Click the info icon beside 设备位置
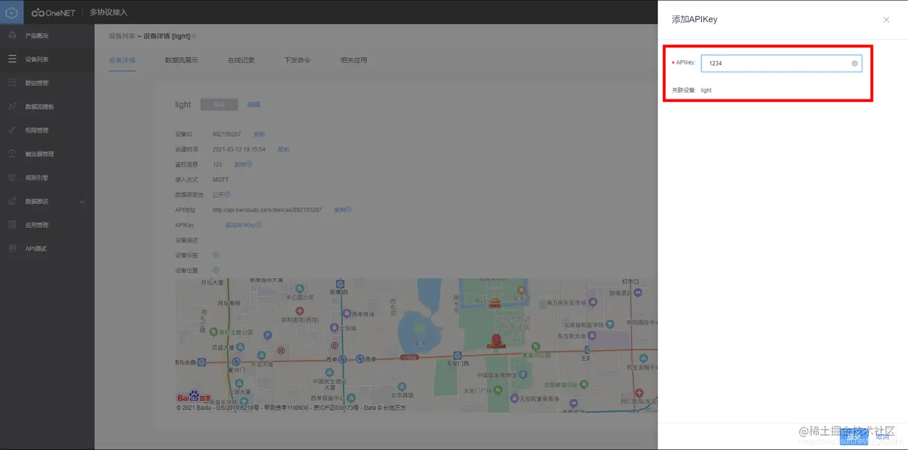908x450 pixels. tap(216, 270)
